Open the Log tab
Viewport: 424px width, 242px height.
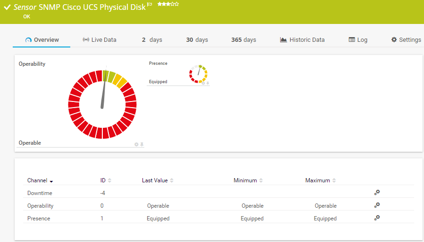357,40
